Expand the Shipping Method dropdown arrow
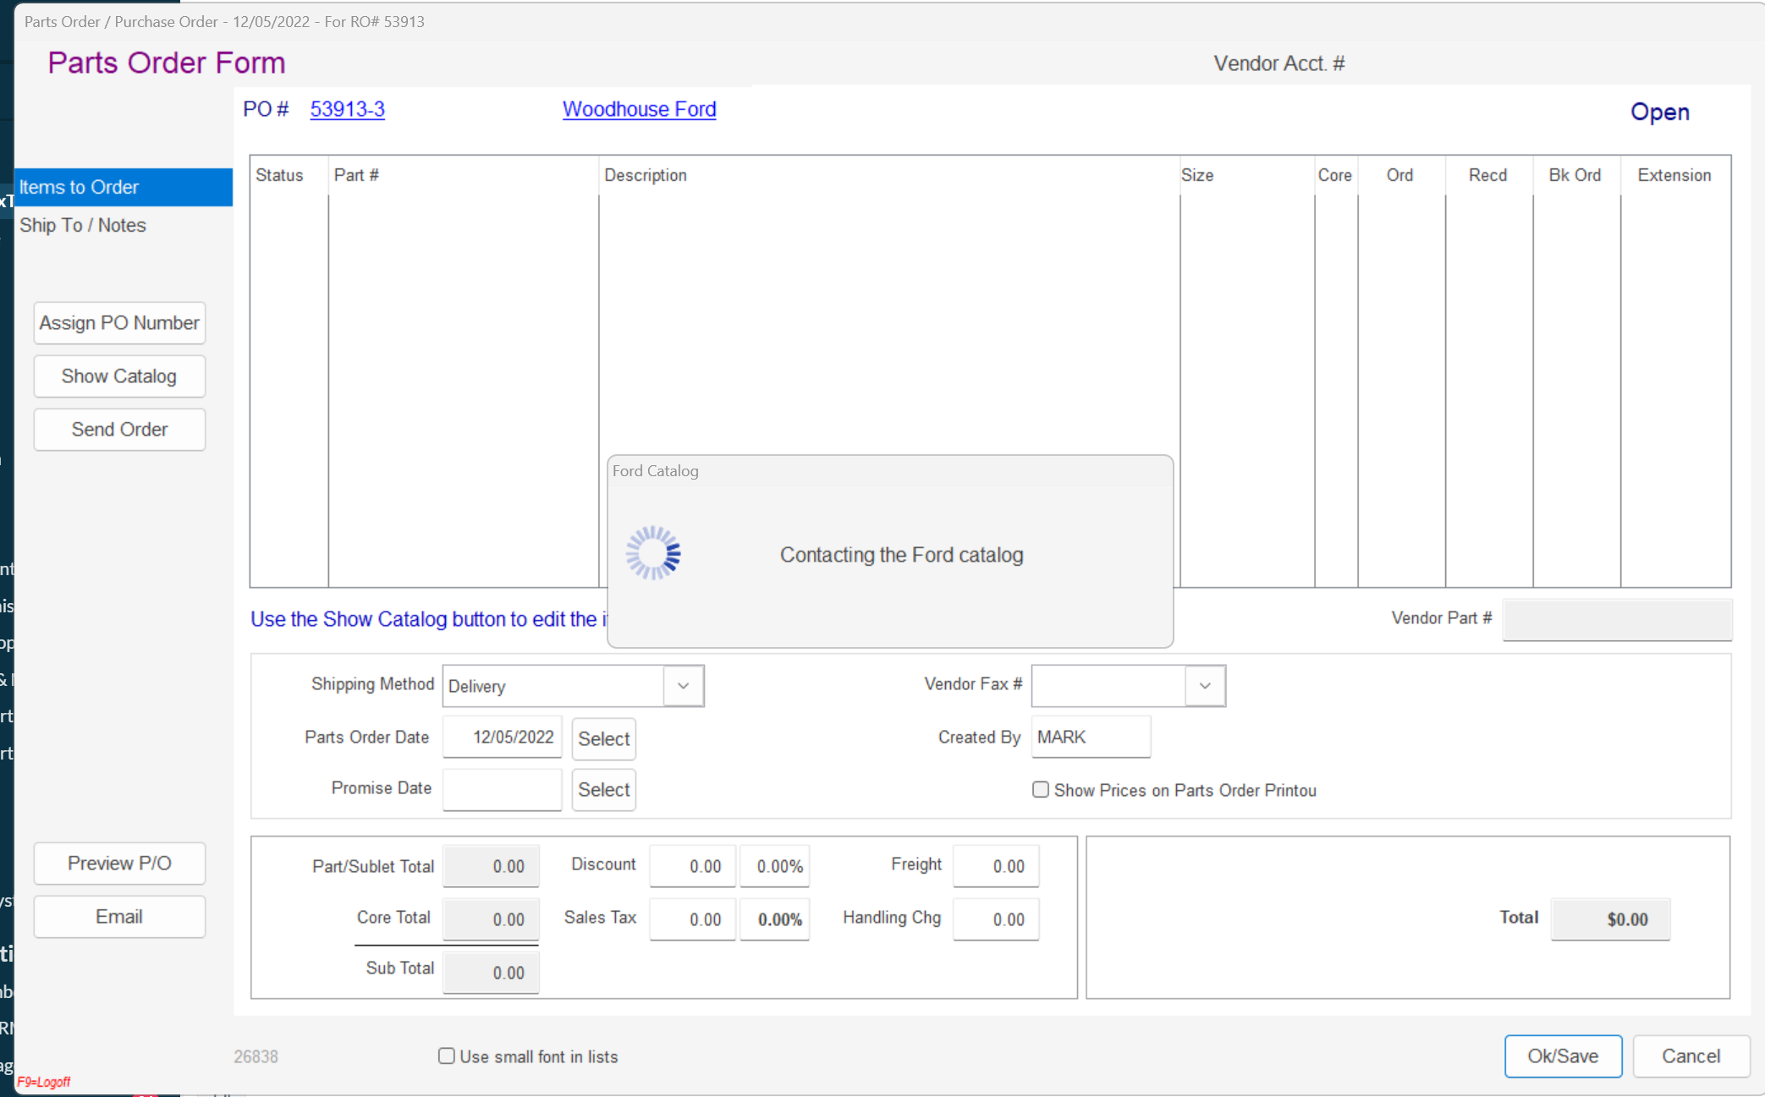This screenshot has height=1097, width=1765. tap(684, 686)
